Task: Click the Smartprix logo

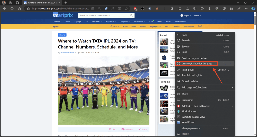Action: click(x=63, y=15)
